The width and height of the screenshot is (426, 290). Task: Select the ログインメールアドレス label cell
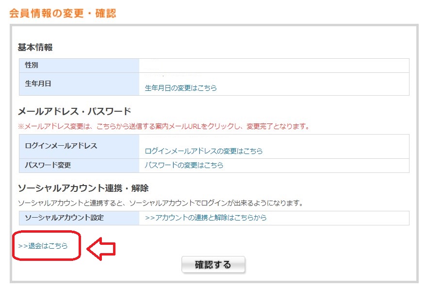pos(79,146)
